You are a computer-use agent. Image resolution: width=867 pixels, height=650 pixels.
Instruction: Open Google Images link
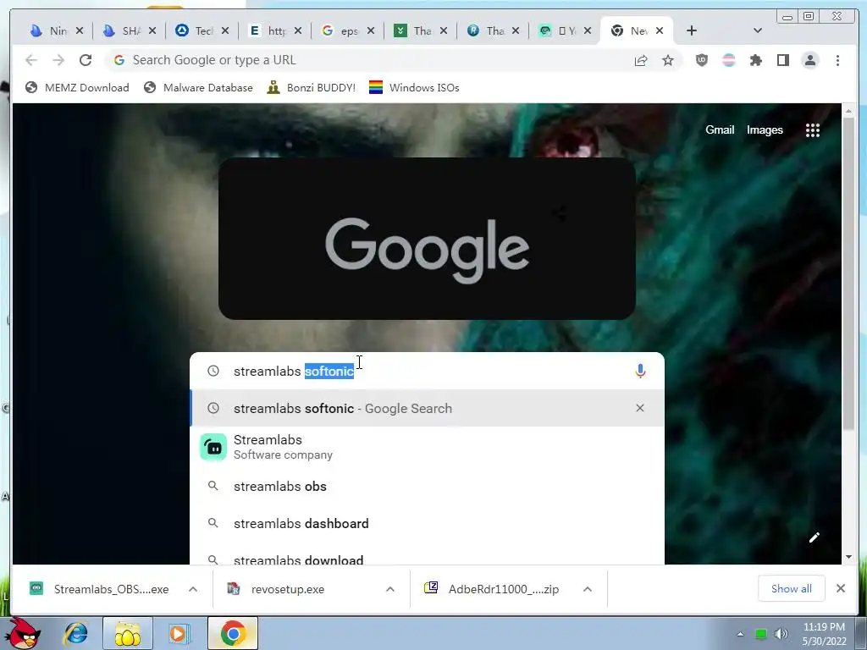point(765,129)
